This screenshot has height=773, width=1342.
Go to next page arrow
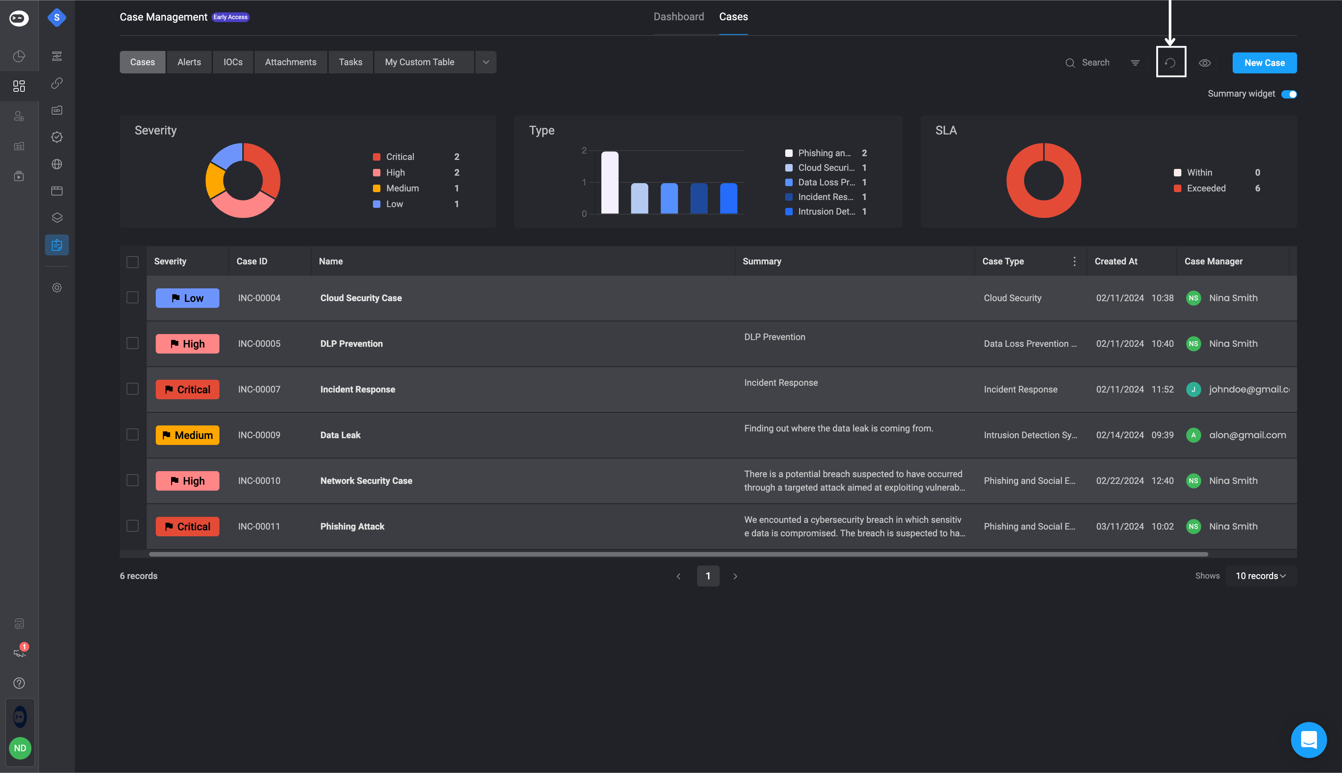(x=735, y=576)
